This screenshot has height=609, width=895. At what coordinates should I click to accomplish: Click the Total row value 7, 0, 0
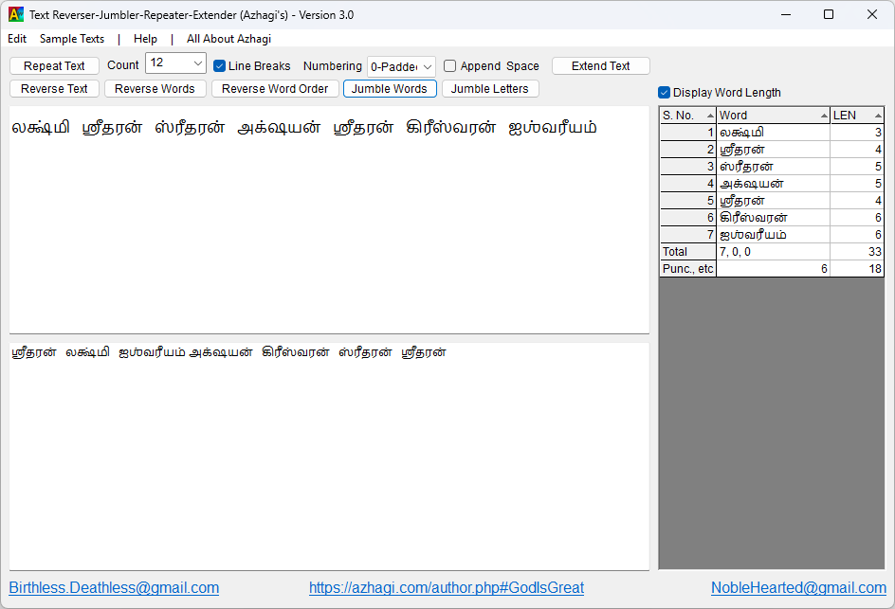coord(774,252)
